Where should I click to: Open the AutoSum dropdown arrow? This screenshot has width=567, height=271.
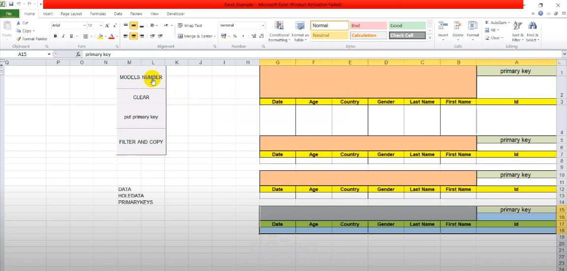pyautogui.click(x=508, y=23)
